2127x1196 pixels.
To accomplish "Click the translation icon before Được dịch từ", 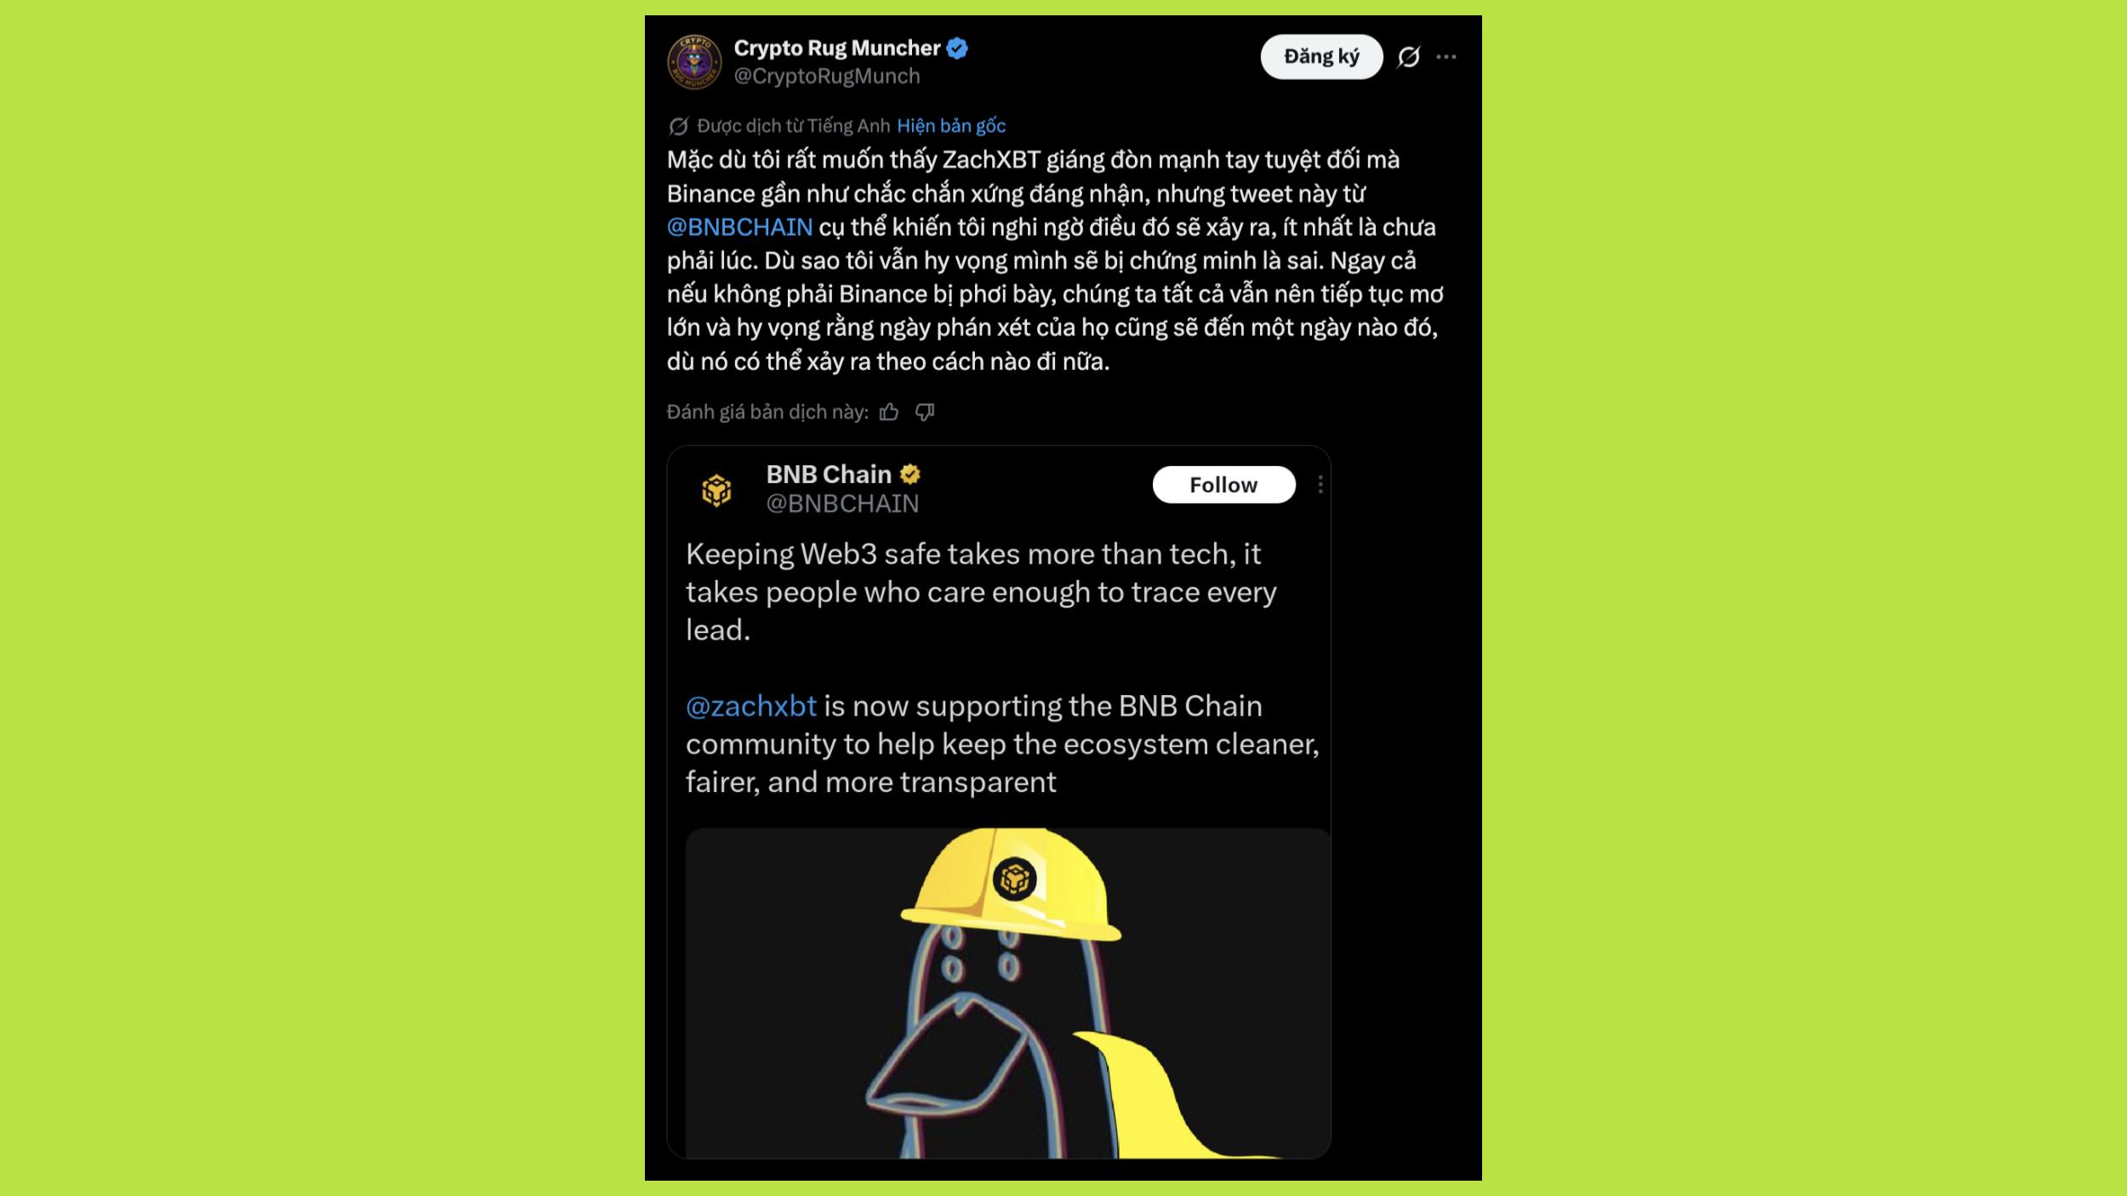I will 678,126.
